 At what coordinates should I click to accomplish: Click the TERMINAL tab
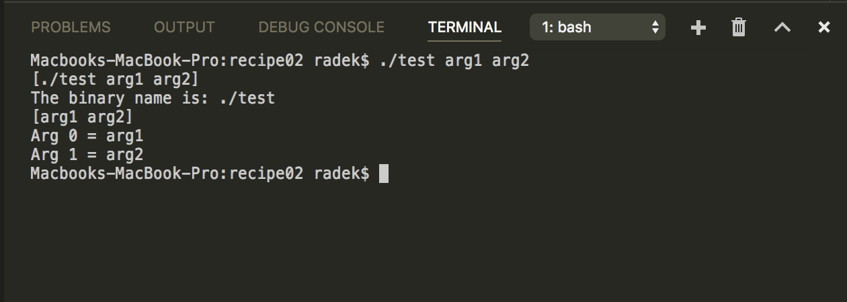pyautogui.click(x=465, y=28)
